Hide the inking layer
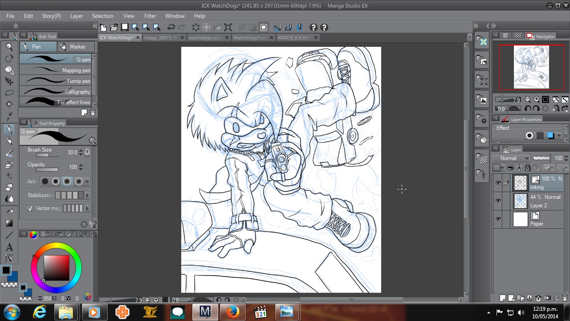Viewport: 570px width, 321px height. point(498,183)
